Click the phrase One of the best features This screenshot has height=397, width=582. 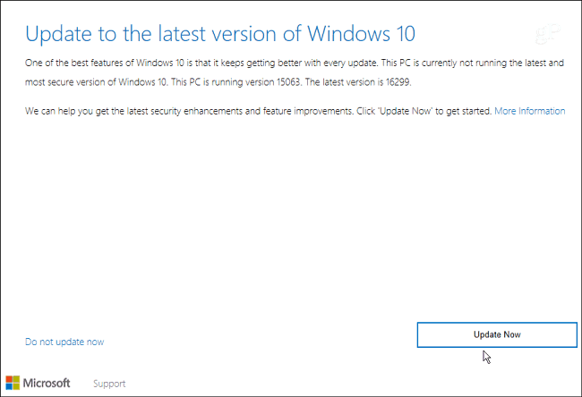click(x=74, y=63)
